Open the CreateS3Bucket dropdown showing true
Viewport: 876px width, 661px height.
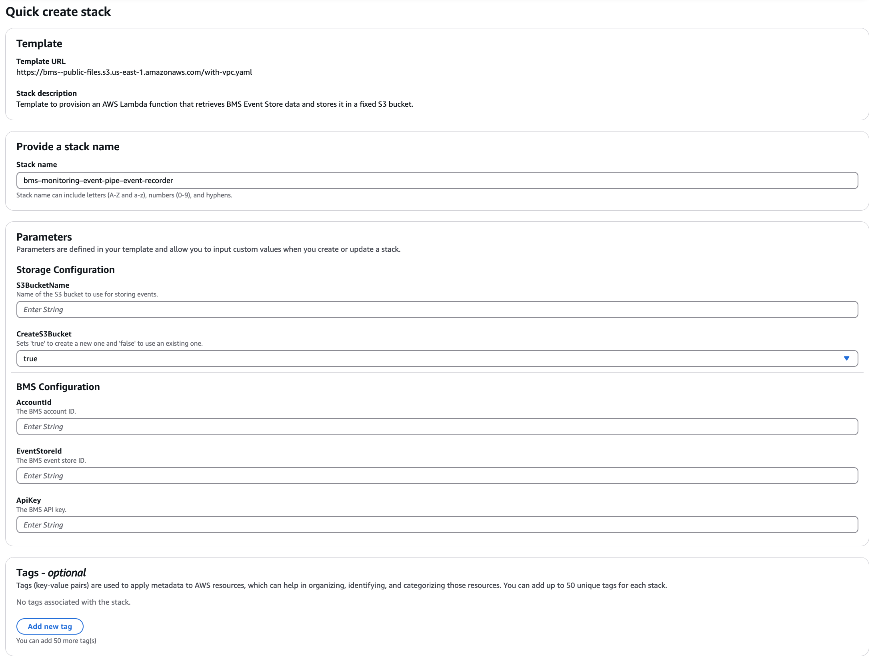(437, 358)
